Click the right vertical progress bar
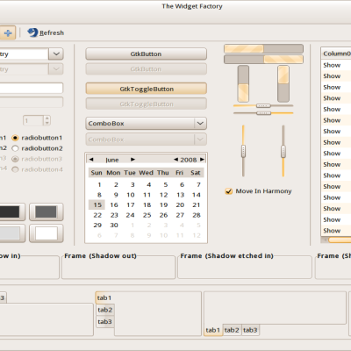This screenshot has width=351, height=351. pyautogui.click(x=283, y=83)
